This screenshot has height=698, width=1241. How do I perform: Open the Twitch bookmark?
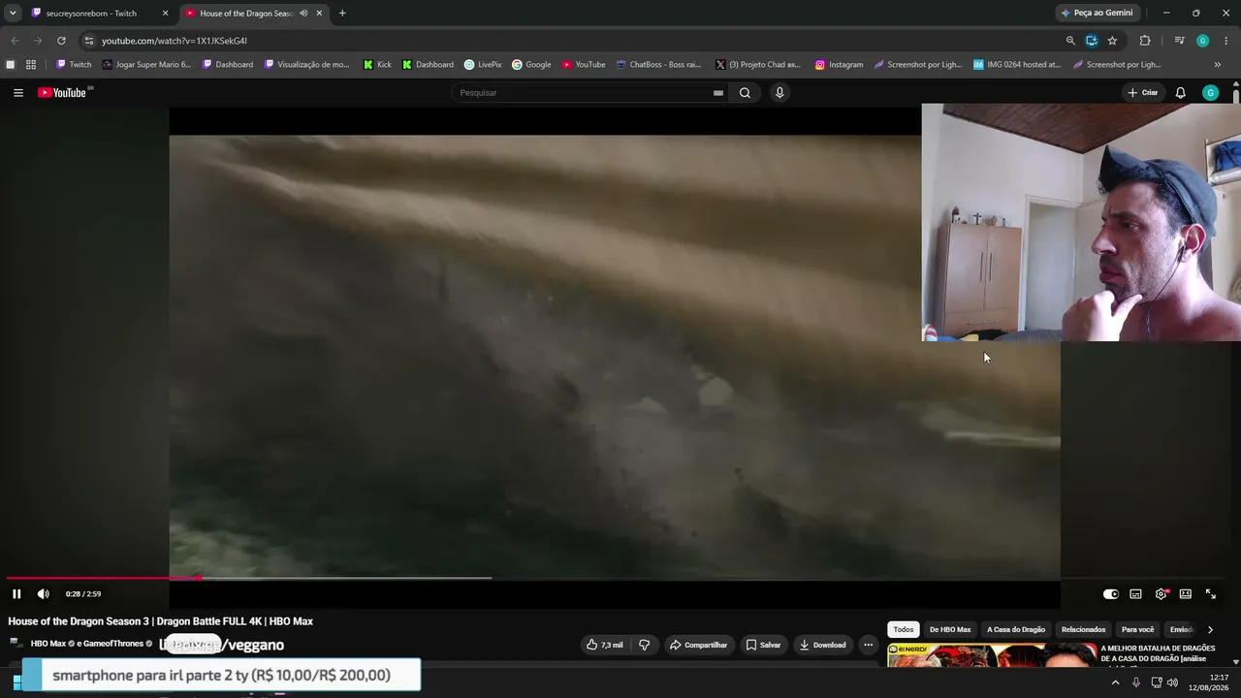pyautogui.click(x=74, y=65)
